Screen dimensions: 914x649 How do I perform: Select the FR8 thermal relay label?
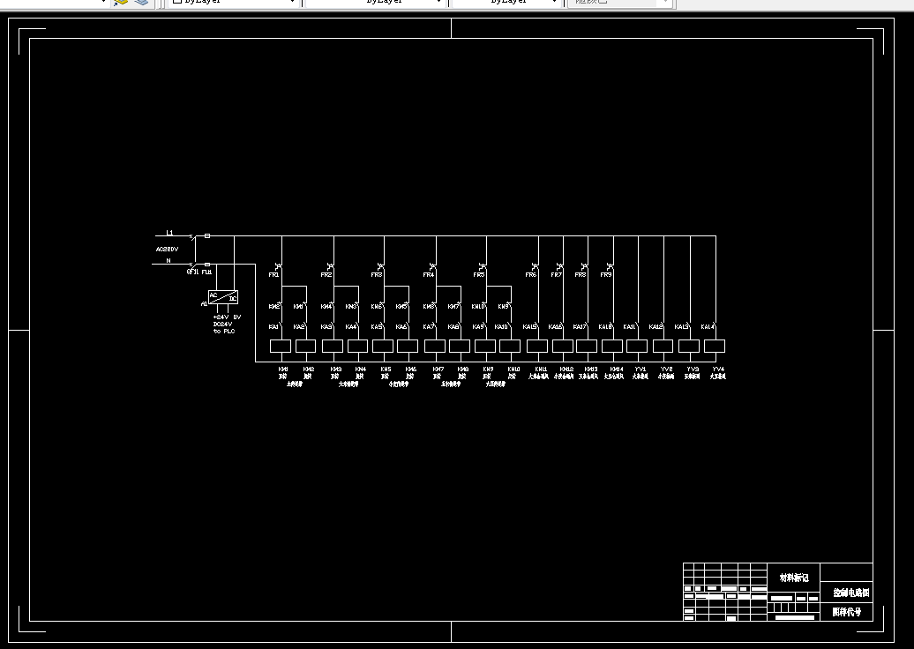coord(580,274)
